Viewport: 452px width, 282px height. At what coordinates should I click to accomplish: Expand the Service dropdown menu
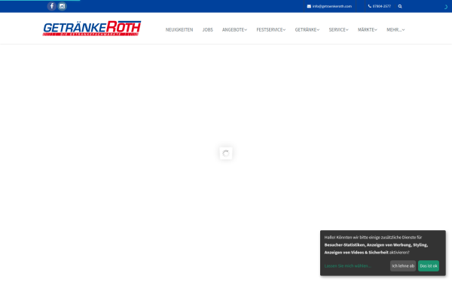338,29
